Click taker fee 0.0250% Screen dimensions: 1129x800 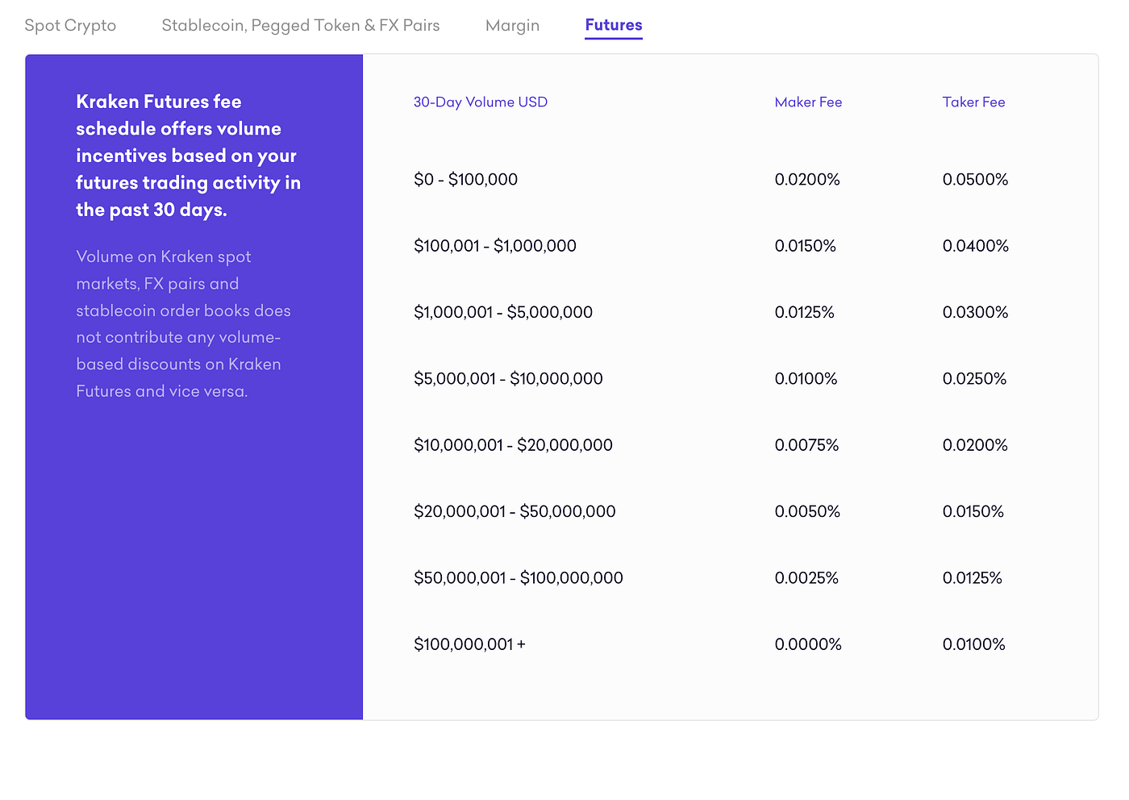974,378
